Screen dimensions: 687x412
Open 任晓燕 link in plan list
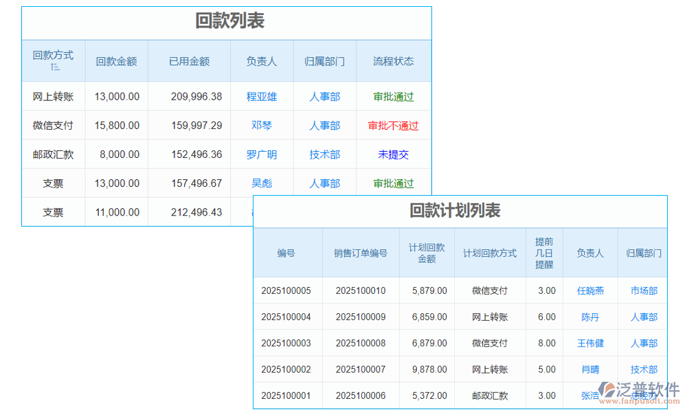click(589, 290)
